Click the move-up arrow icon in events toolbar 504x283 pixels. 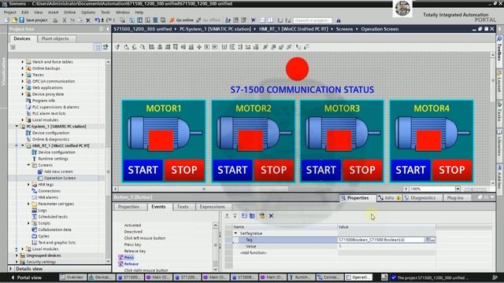tap(227, 216)
